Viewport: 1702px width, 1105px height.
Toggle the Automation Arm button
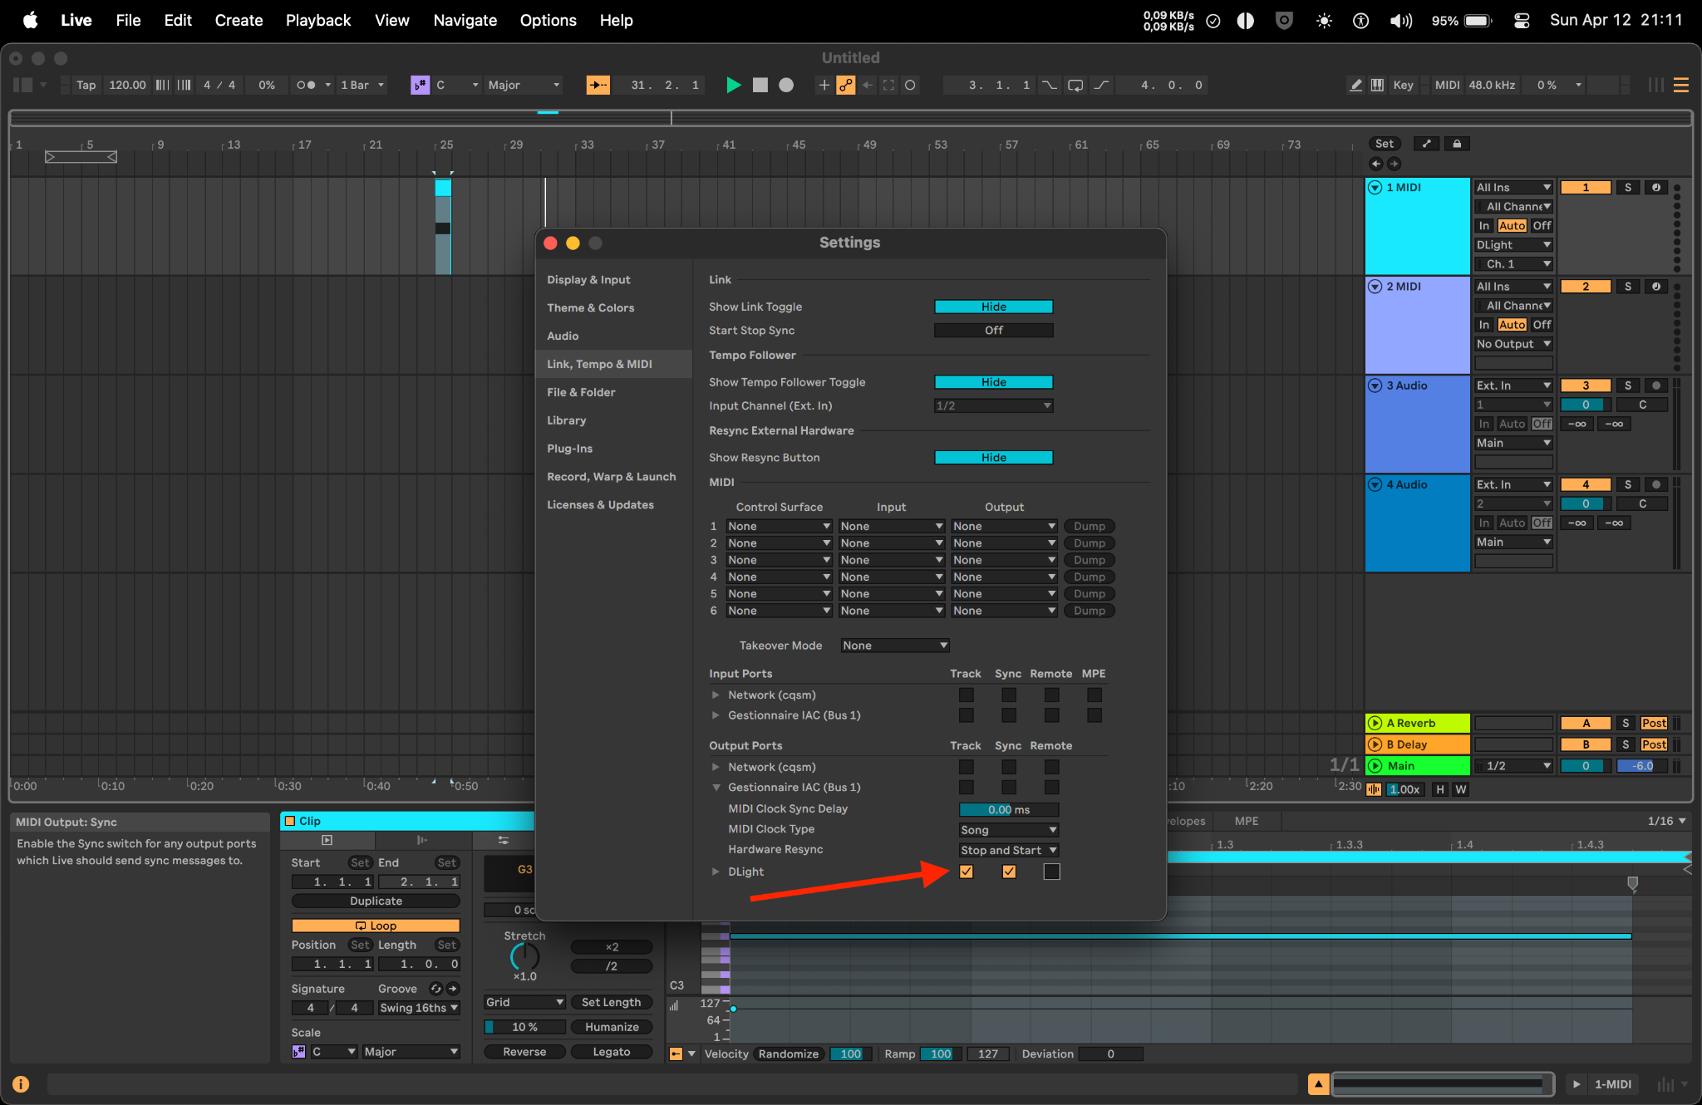(845, 86)
